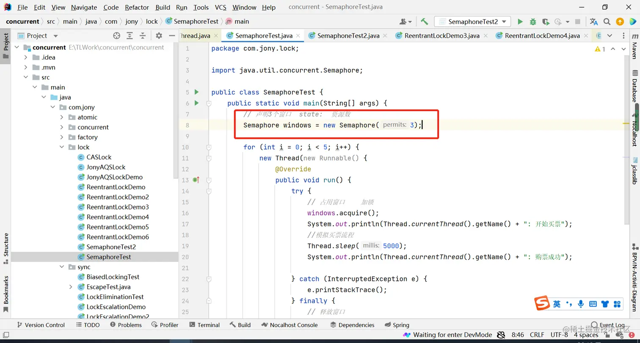
Task: Build the project with the hammer icon
Action: (424, 22)
